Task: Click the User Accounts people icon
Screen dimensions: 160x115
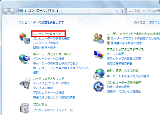Action: click(x=99, y=38)
